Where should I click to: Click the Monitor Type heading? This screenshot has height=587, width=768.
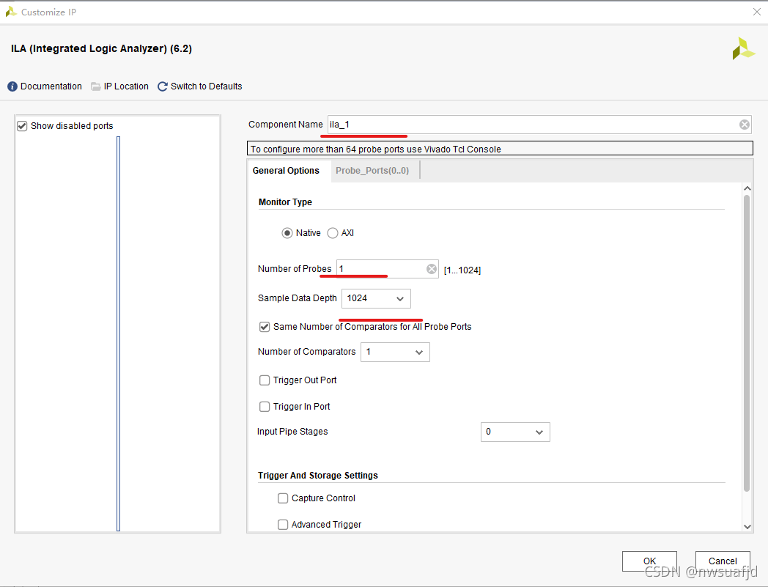[x=285, y=202]
